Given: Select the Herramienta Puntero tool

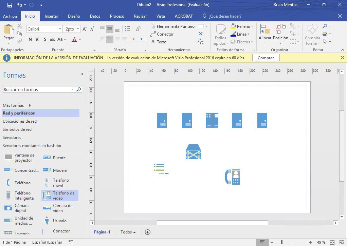Looking at the screenshot, I should click(173, 26).
